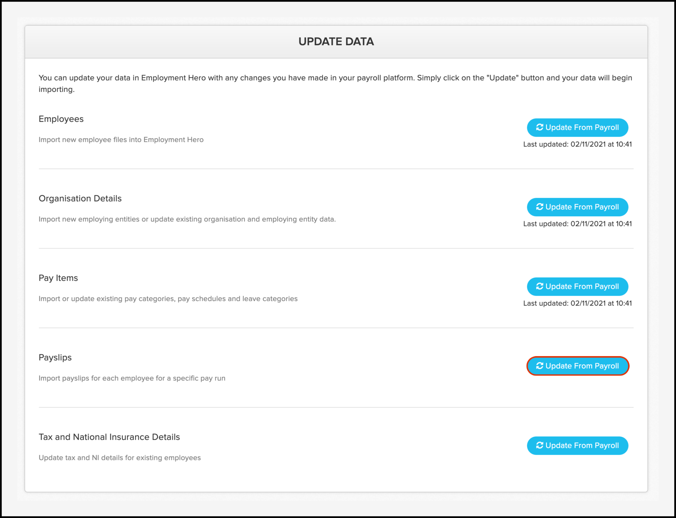
Task: Click Tax and National Insurance Details heading
Action: coord(109,437)
